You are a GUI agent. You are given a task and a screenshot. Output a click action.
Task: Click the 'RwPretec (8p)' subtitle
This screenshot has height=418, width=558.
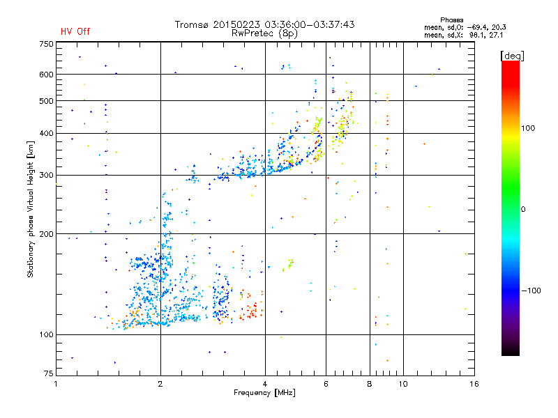pyautogui.click(x=264, y=33)
